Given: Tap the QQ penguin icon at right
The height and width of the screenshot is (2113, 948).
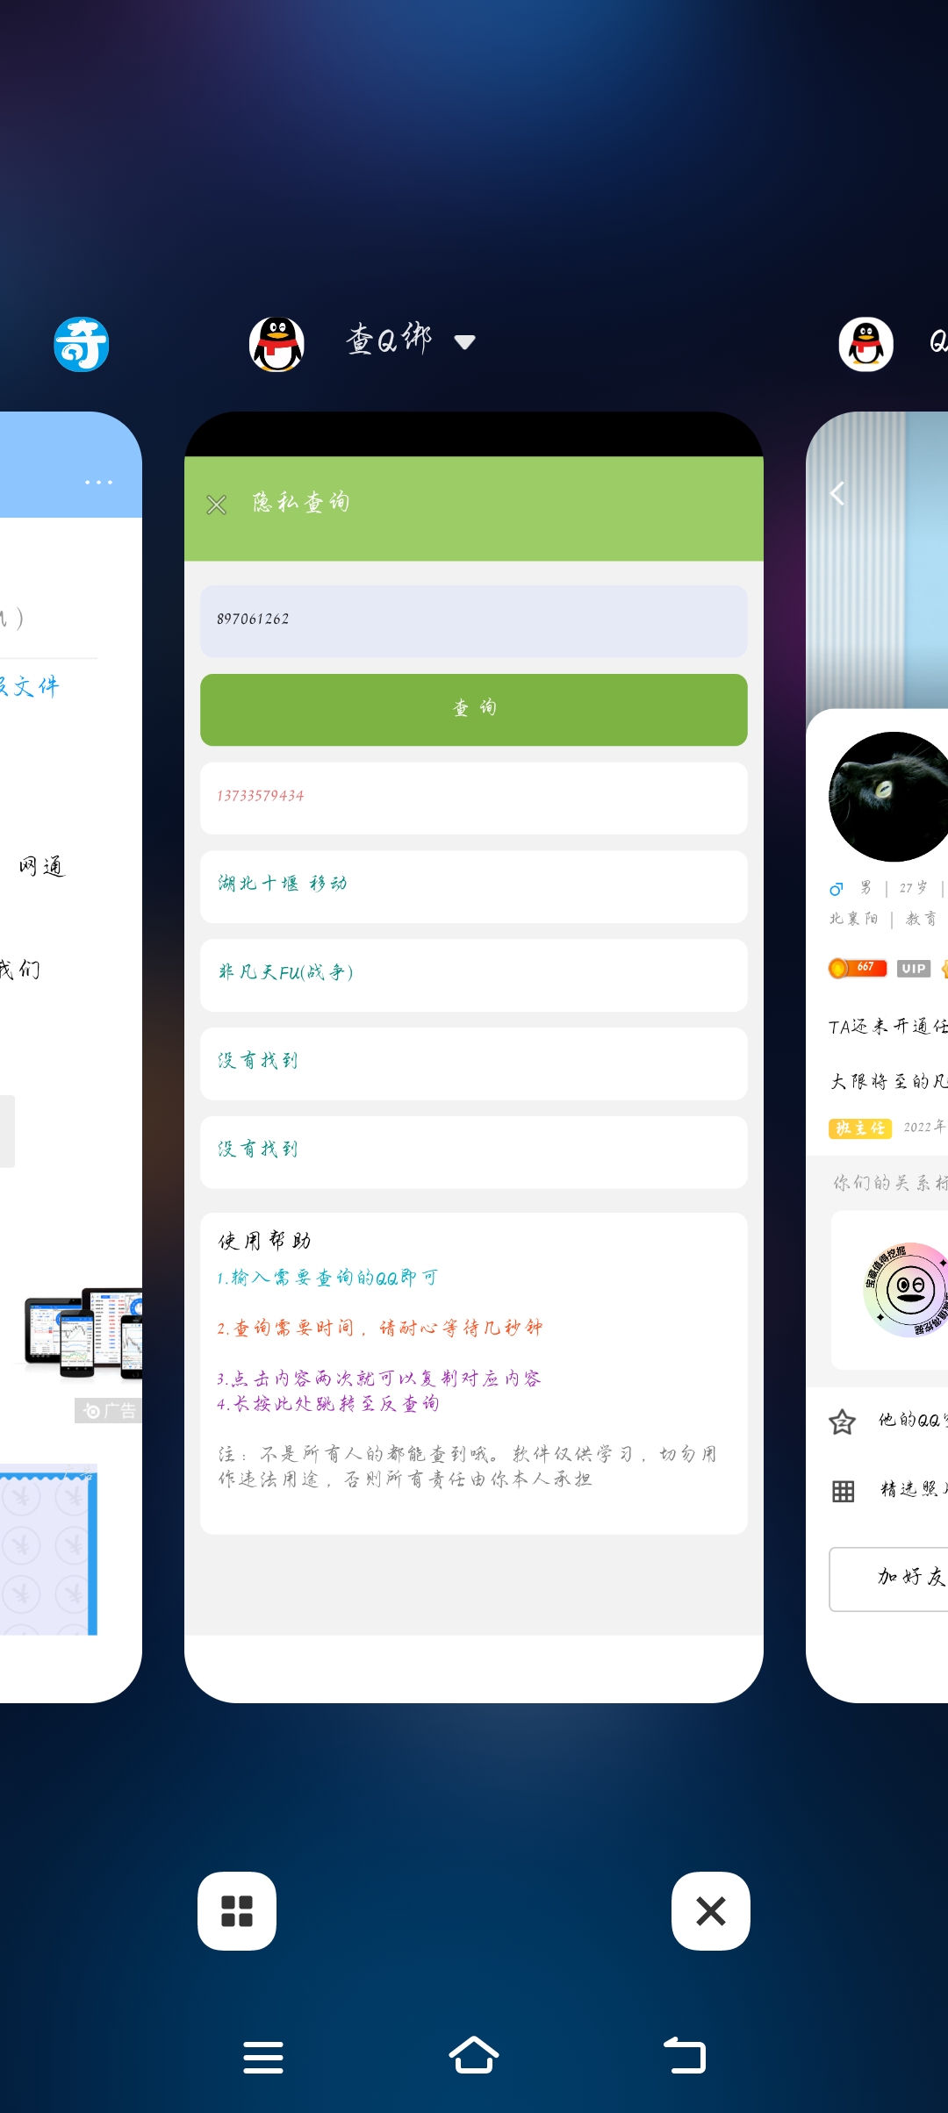Looking at the screenshot, I should [x=866, y=344].
